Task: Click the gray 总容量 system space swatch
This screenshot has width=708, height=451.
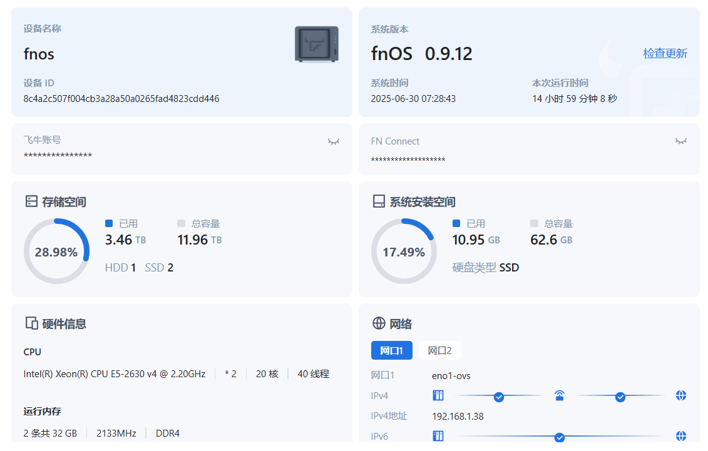Action: 534,223
